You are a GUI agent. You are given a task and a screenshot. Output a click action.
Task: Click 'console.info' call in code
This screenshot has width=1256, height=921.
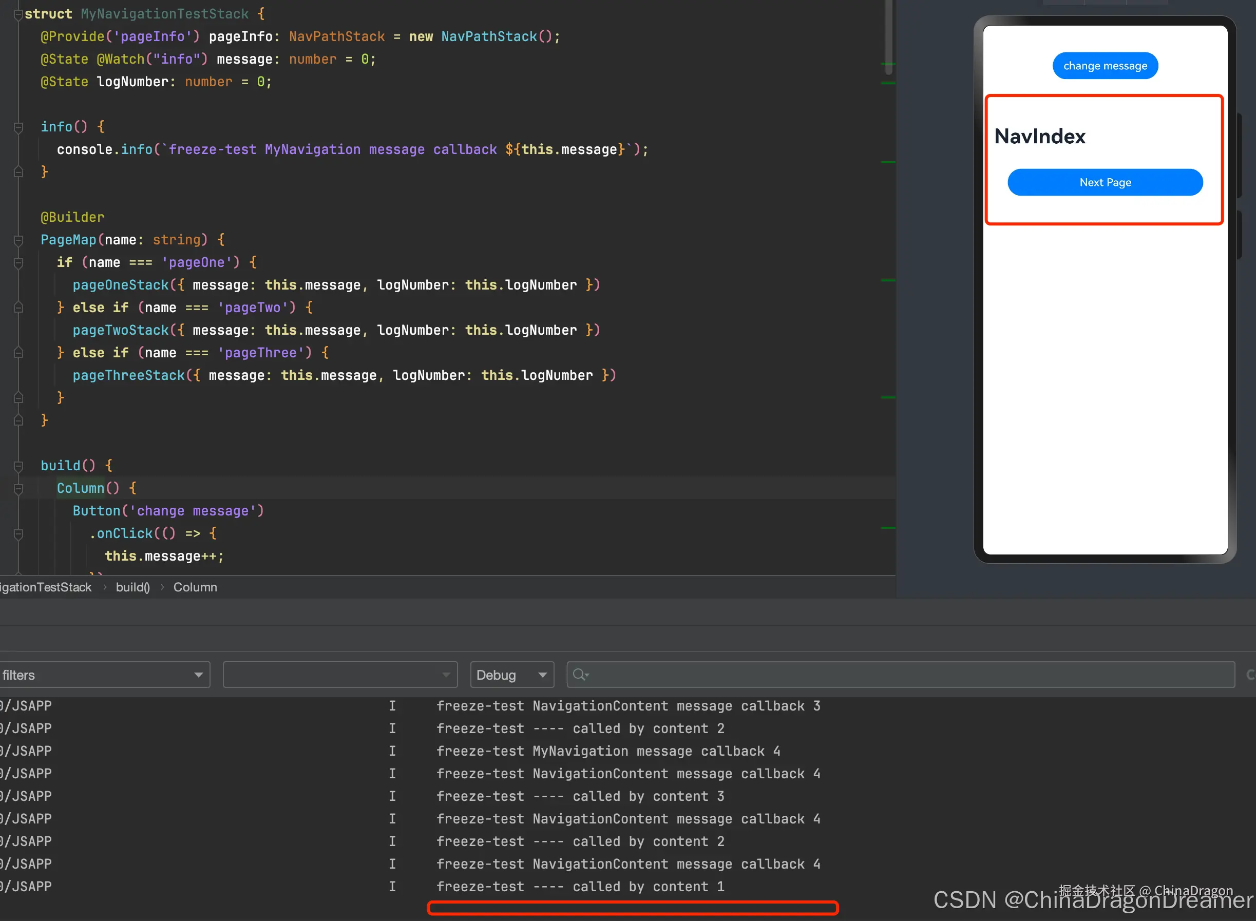pyautogui.click(x=104, y=149)
